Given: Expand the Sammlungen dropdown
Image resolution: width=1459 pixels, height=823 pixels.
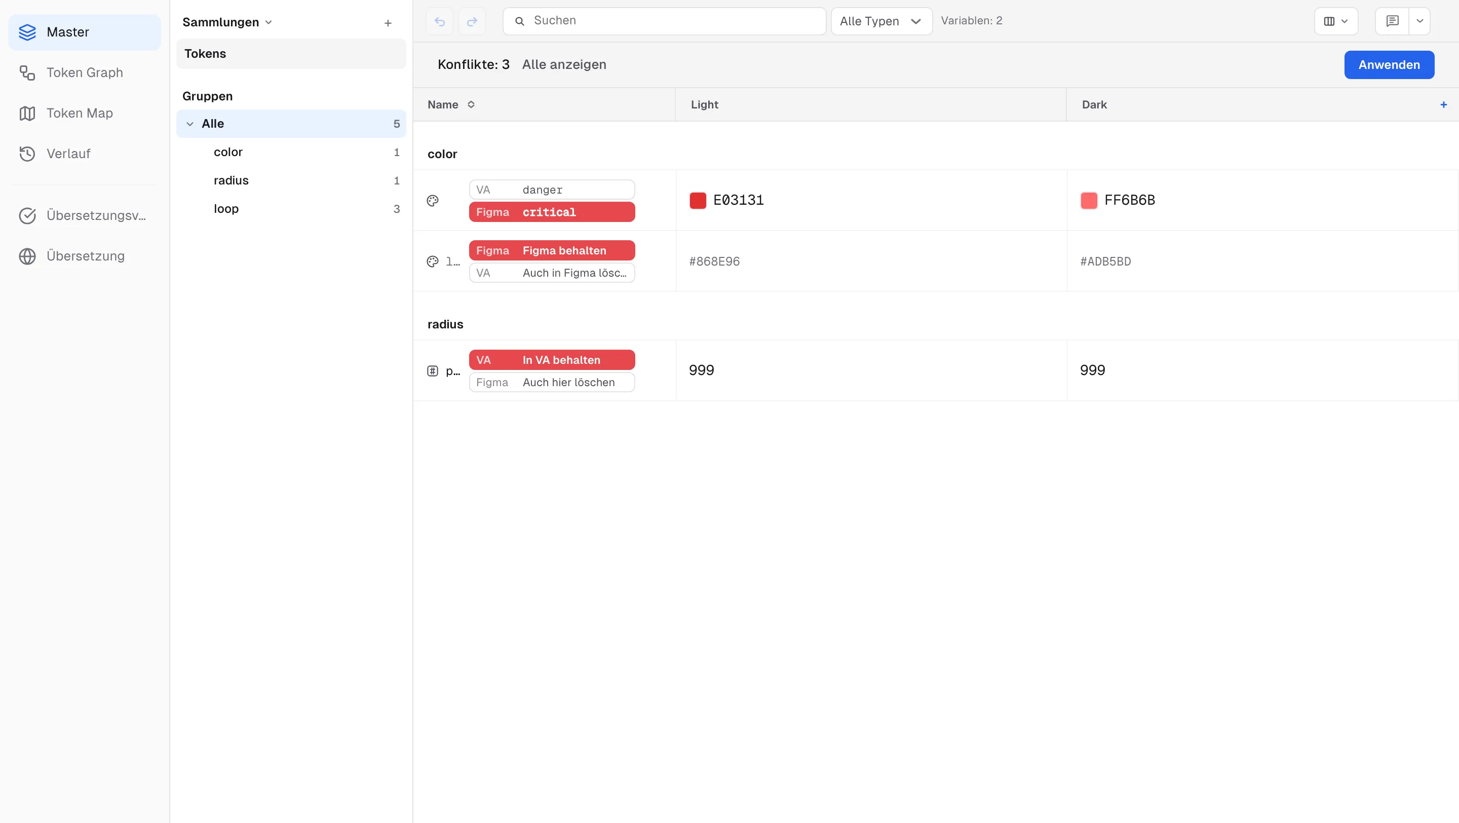Looking at the screenshot, I should pos(227,22).
